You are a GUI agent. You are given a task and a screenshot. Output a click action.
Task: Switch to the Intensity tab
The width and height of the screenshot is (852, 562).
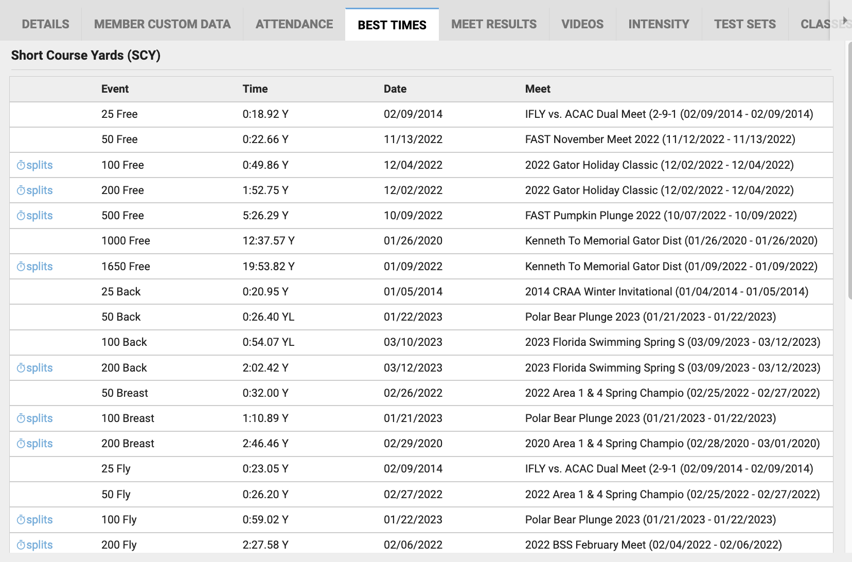(x=659, y=24)
